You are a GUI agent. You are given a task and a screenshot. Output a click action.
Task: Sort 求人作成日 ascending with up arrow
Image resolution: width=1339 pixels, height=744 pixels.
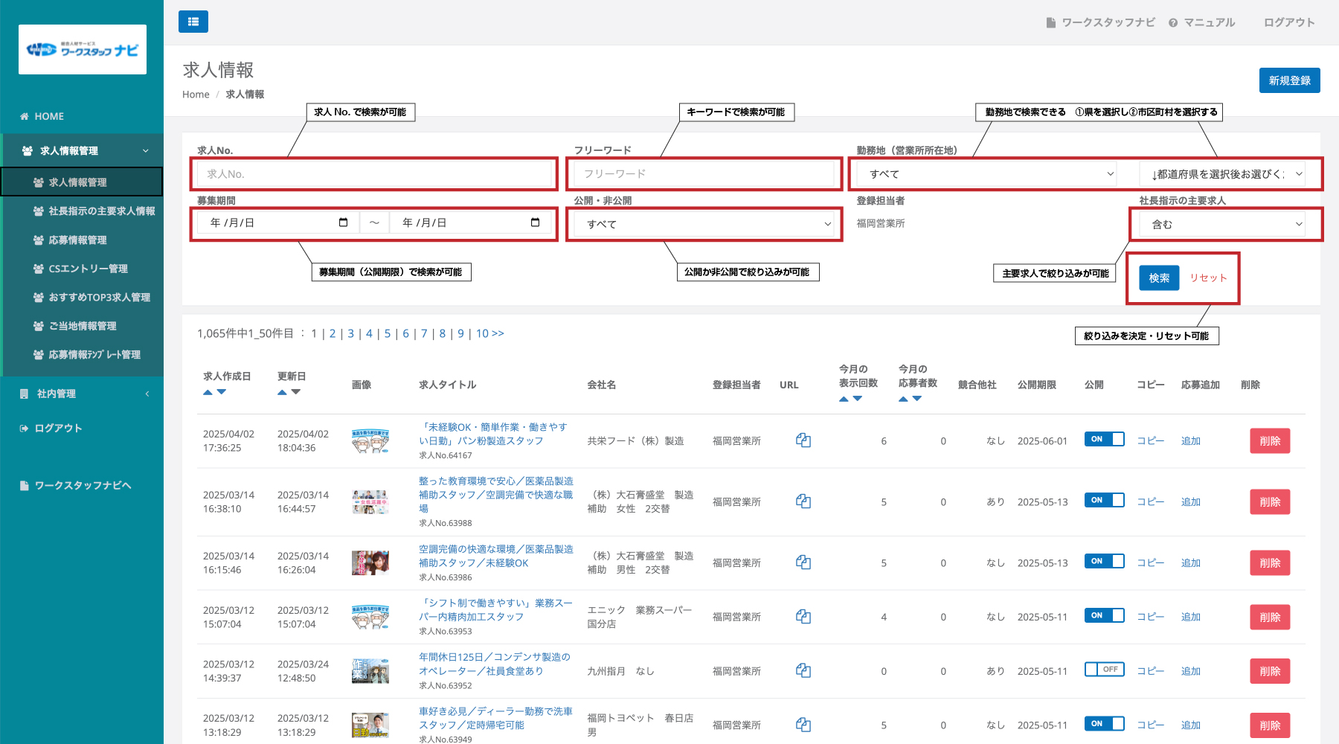tap(208, 392)
